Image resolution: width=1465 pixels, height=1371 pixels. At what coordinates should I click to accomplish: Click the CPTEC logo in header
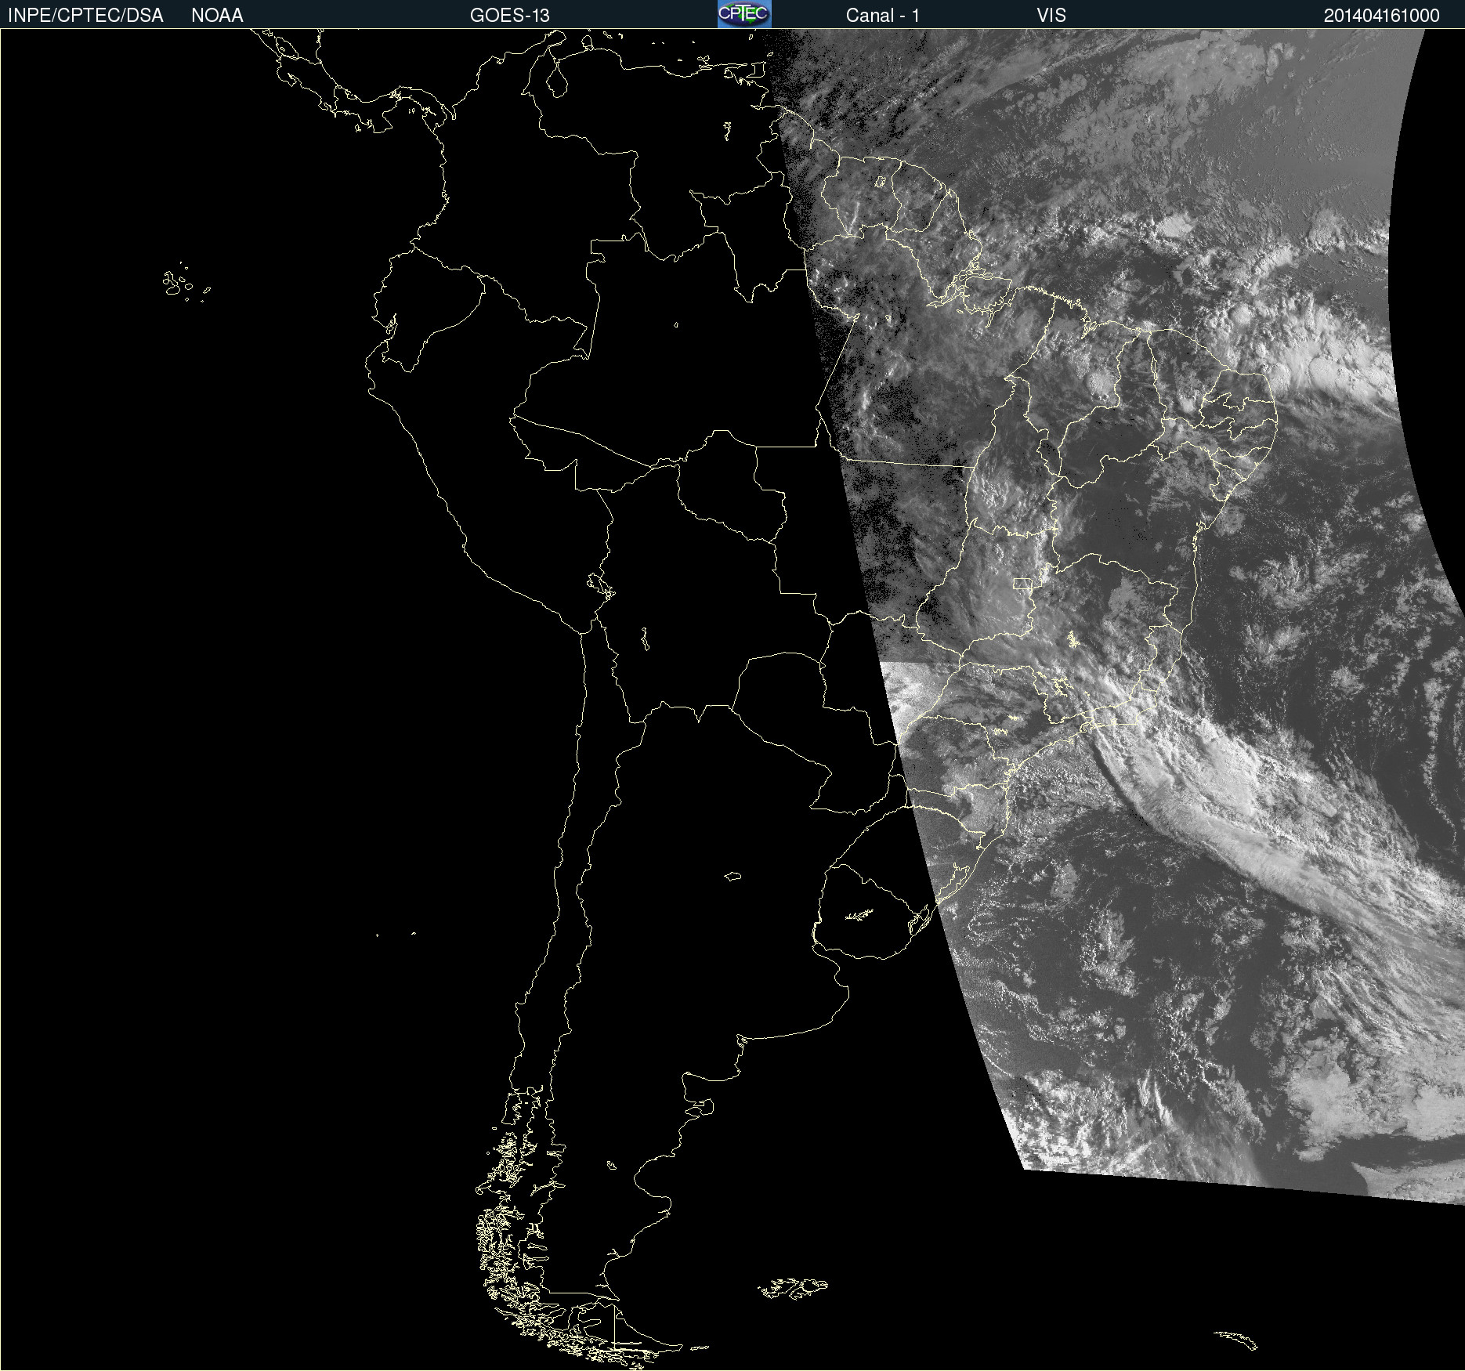point(744,14)
